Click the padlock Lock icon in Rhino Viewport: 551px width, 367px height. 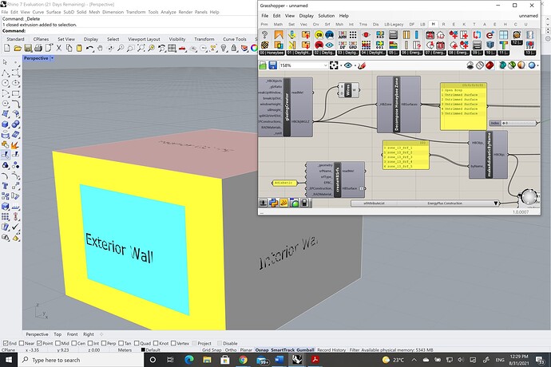click(234, 48)
